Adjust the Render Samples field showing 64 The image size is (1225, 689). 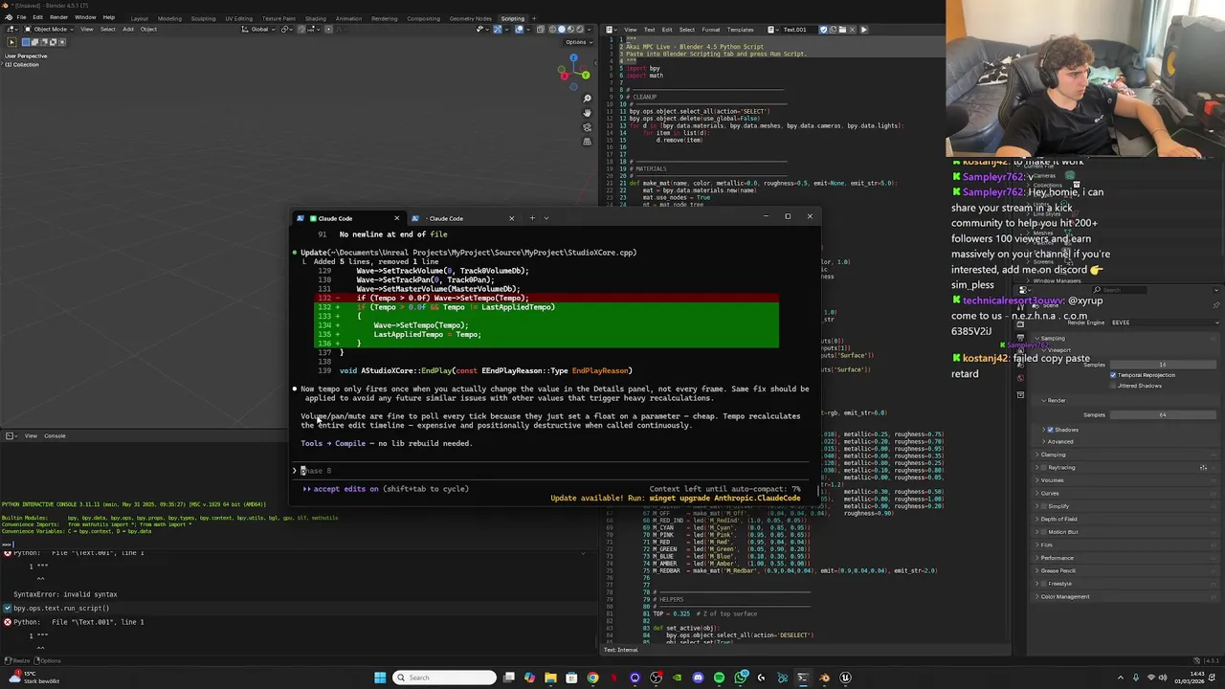coord(1163,414)
